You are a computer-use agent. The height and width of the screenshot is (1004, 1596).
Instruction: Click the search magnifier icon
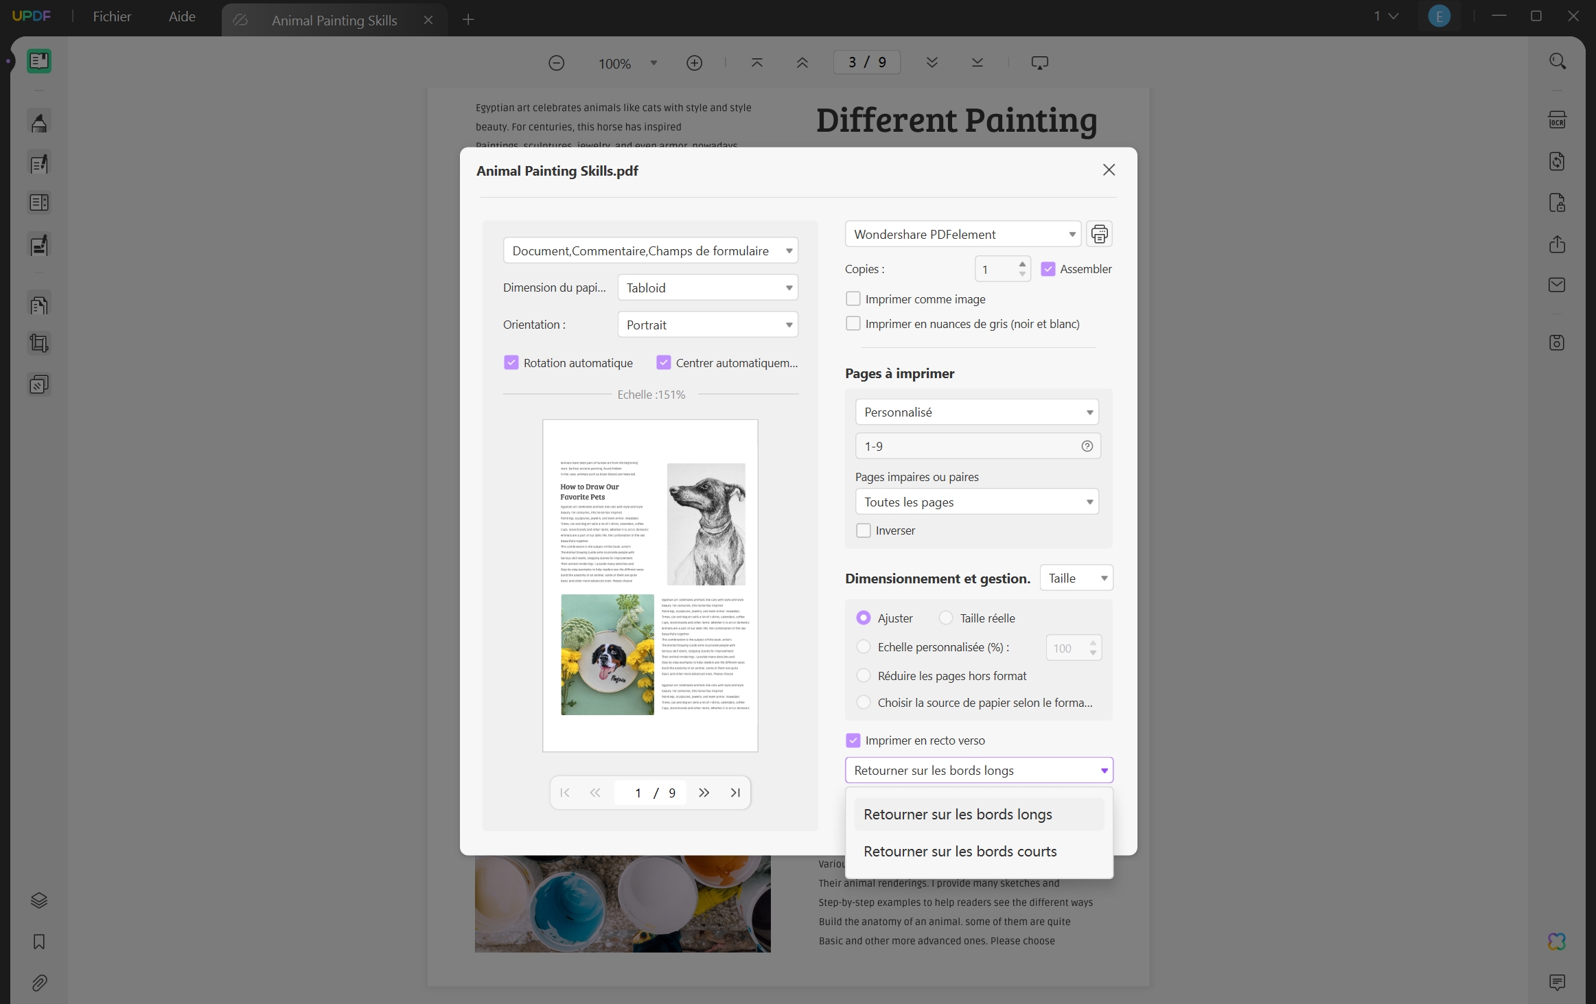1557,62
